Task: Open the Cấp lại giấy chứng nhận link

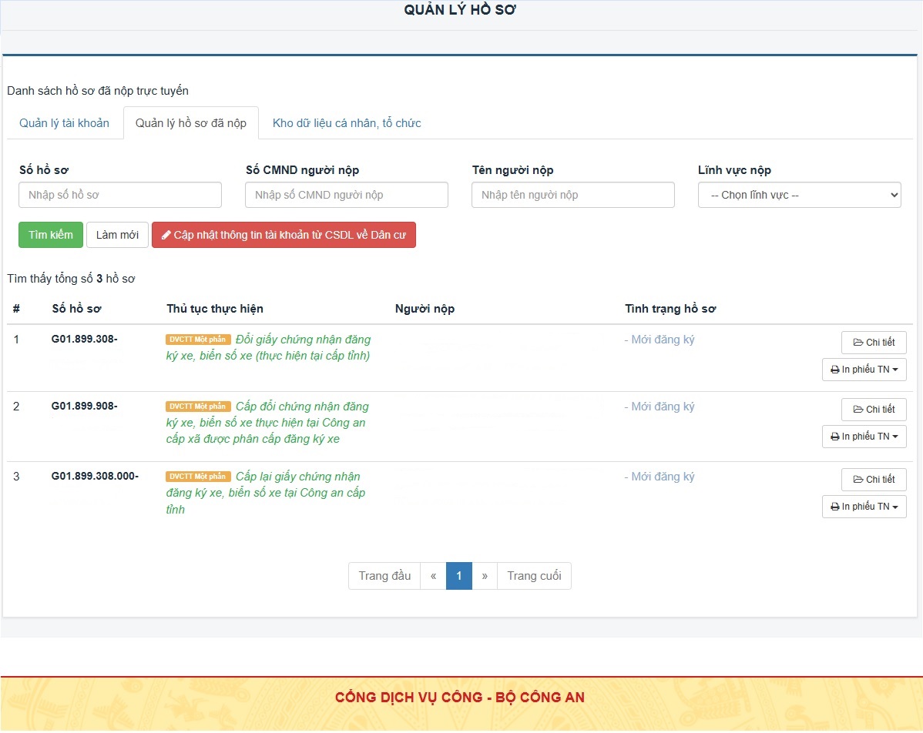Action: 266,493
